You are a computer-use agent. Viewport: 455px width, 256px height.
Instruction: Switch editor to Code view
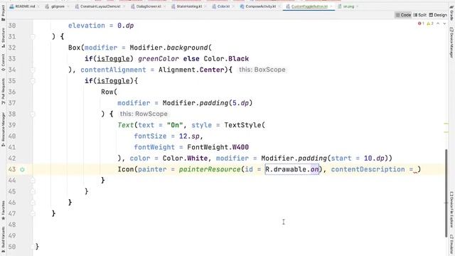(403, 15)
